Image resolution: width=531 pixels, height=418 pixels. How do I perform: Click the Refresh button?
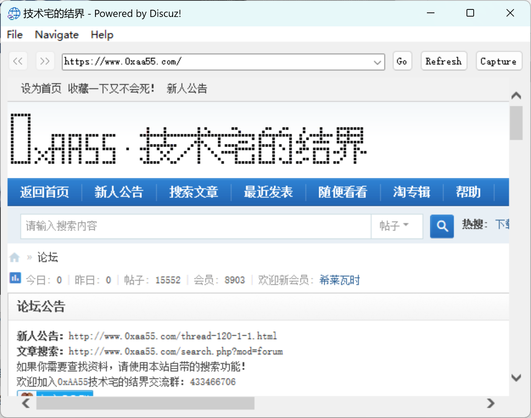(x=444, y=61)
